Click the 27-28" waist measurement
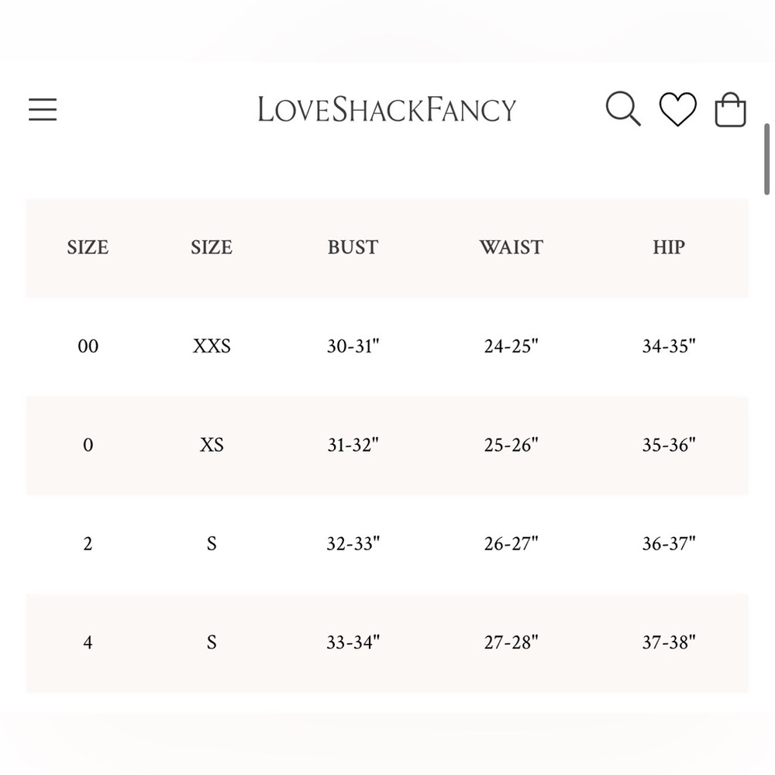Image resolution: width=775 pixels, height=775 pixels. [x=511, y=642]
